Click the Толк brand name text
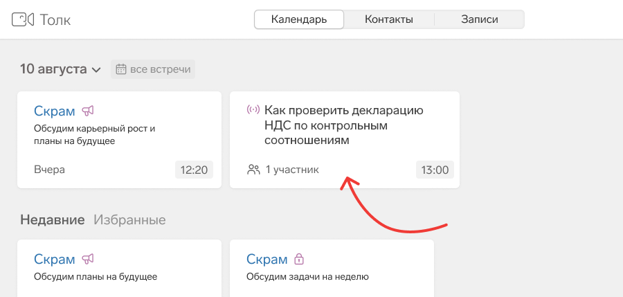This screenshot has width=623, height=297. [55, 20]
